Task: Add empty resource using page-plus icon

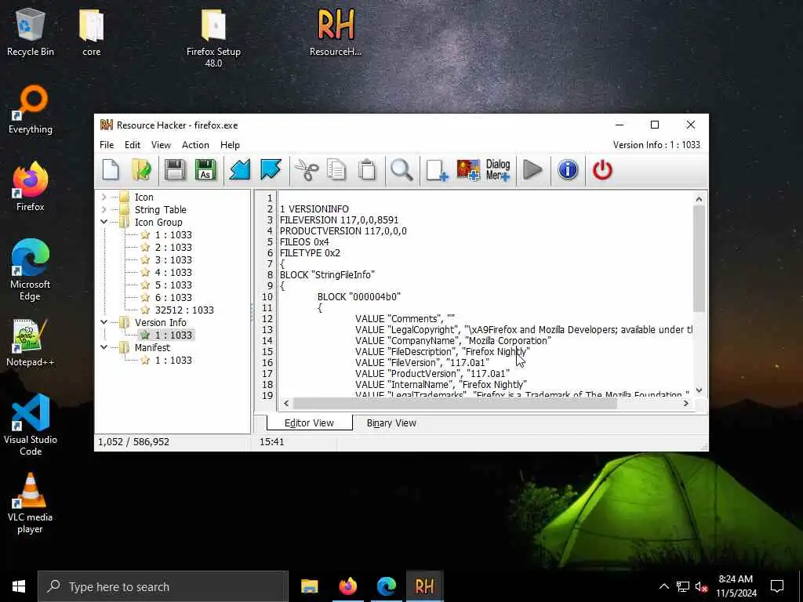Action: [x=437, y=170]
